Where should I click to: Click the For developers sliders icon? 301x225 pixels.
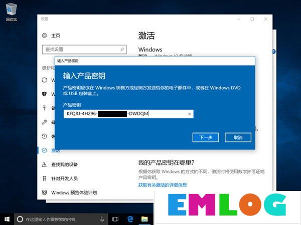(44, 178)
